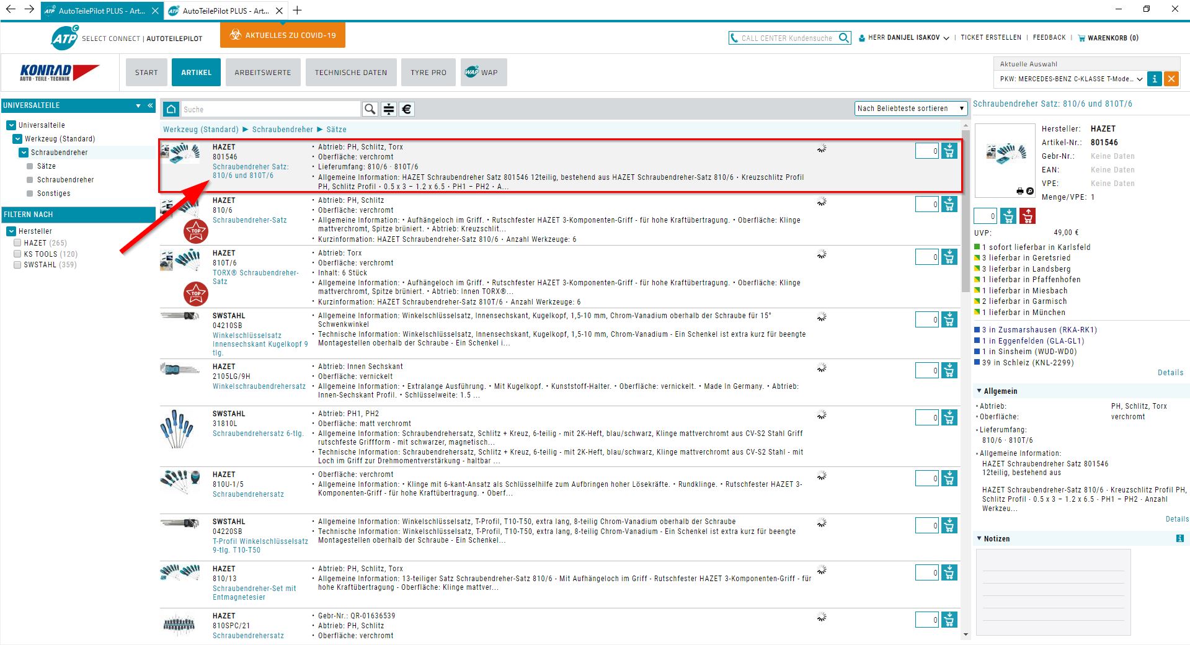1190x645 pixels.
Task: Add SWSTAHL 04210SB to cart via row icon
Action: [x=949, y=319]
